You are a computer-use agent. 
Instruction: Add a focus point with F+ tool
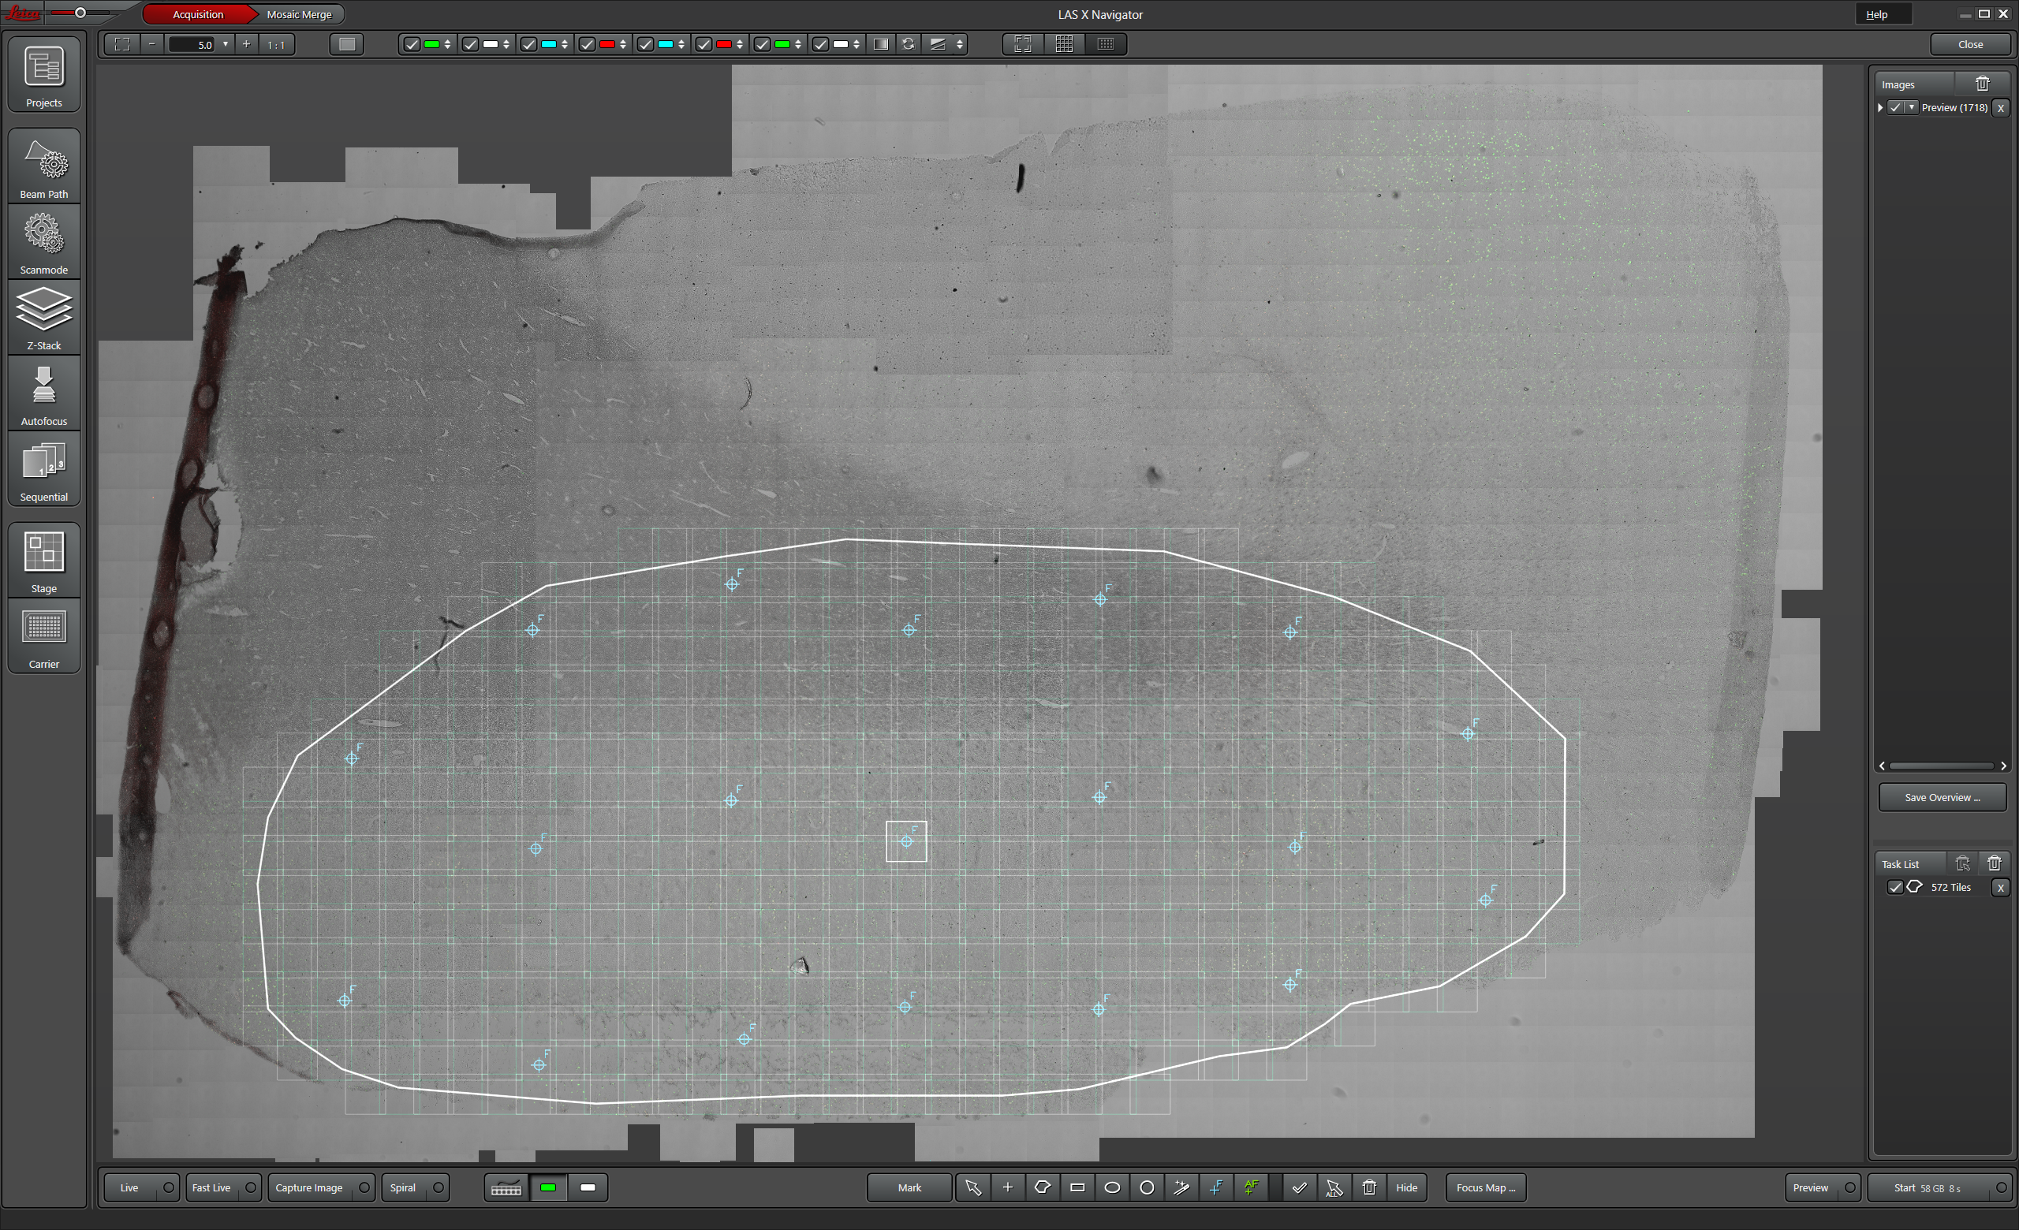(1216, 1187)
